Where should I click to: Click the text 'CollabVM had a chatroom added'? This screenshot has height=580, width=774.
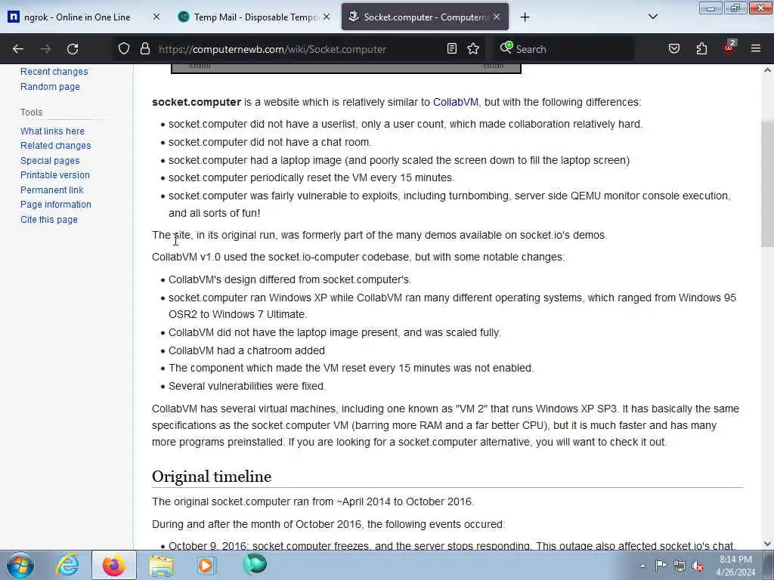point(247,350)
